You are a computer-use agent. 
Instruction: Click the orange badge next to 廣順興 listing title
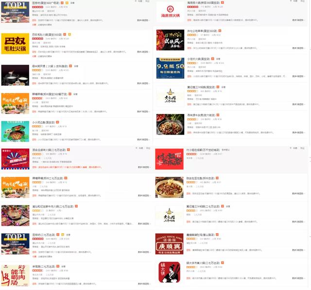tap(217, 235)
